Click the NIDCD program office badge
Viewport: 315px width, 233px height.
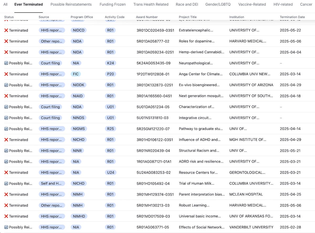coord(78,30)
